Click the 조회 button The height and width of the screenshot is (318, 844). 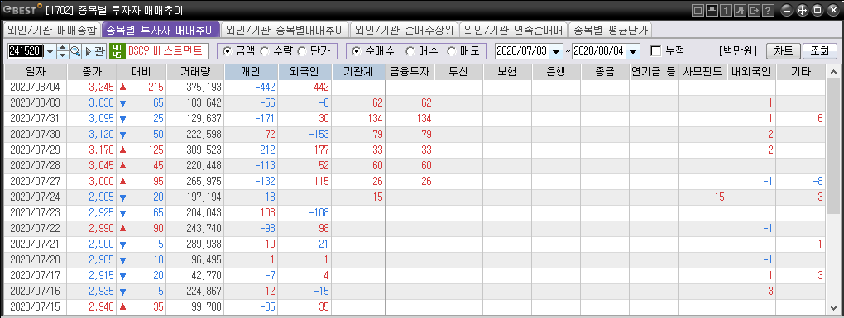coord(820,51)
